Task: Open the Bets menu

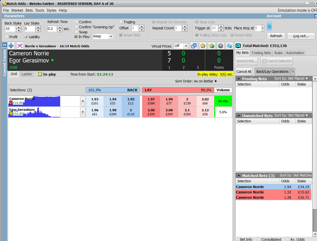Action: pyautogui.click(x=29, y=10)
